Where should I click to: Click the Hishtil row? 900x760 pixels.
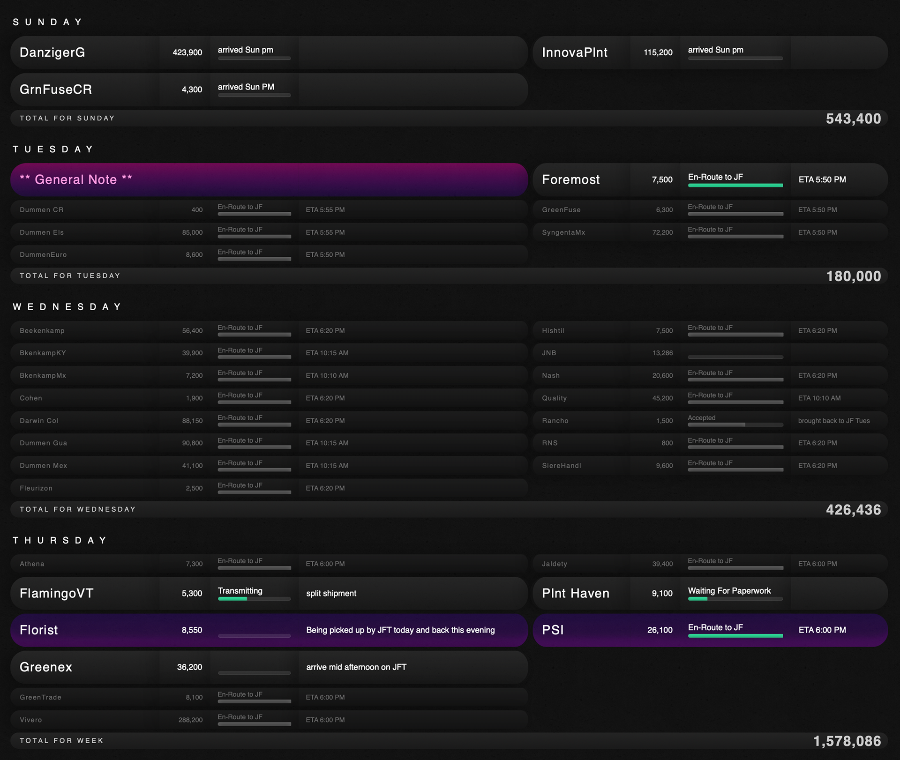point(710,331)
